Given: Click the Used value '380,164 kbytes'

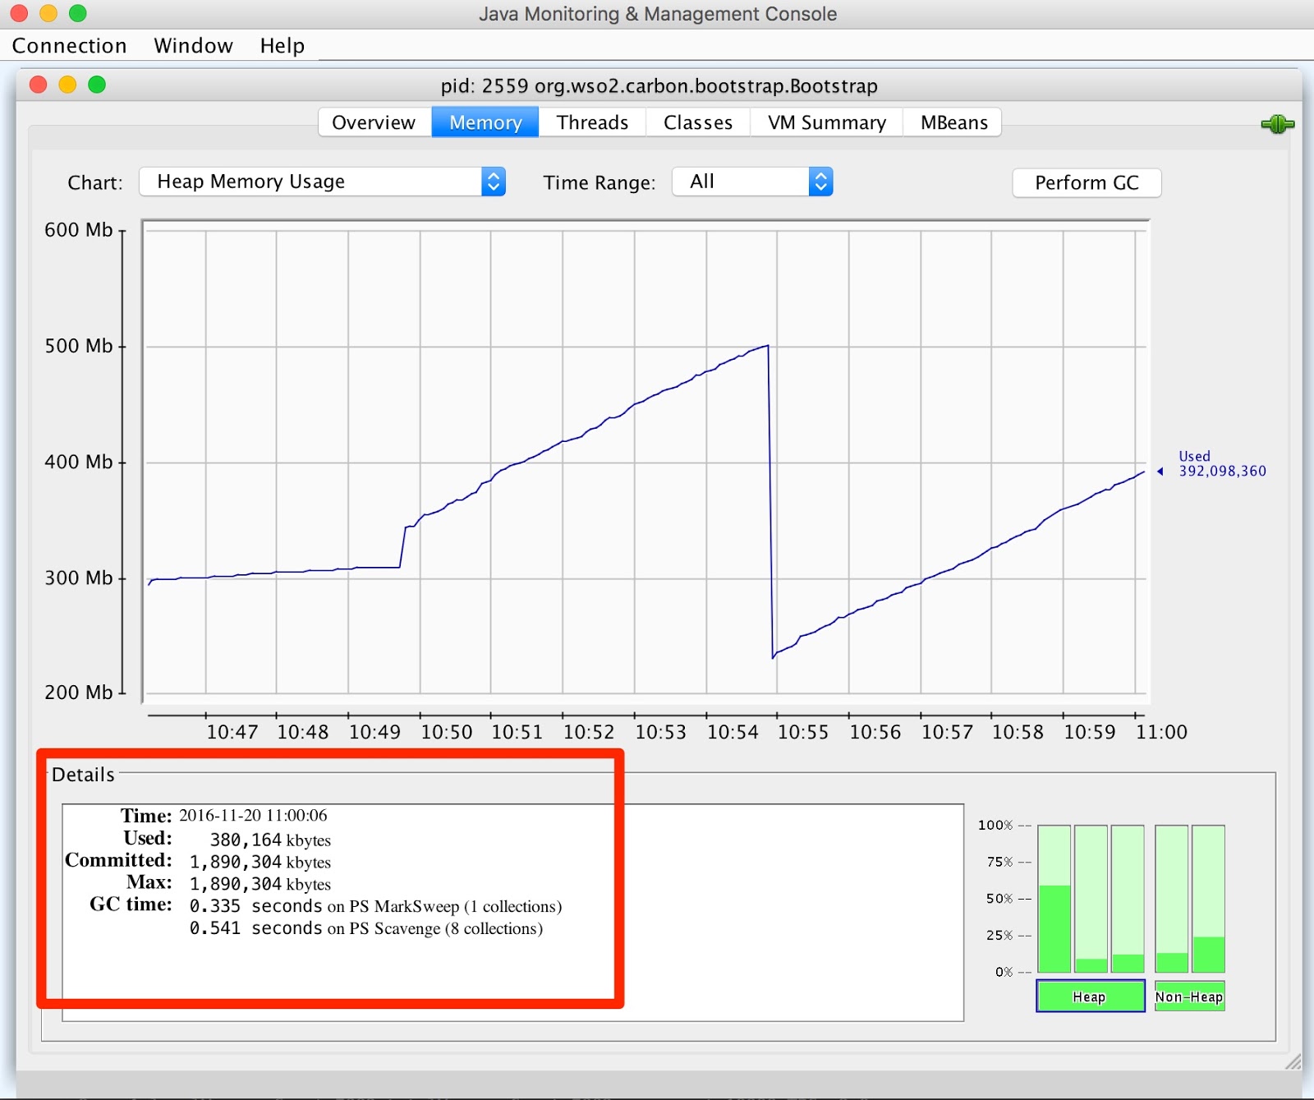Looking at the screenshot, I should click(270, 840).
